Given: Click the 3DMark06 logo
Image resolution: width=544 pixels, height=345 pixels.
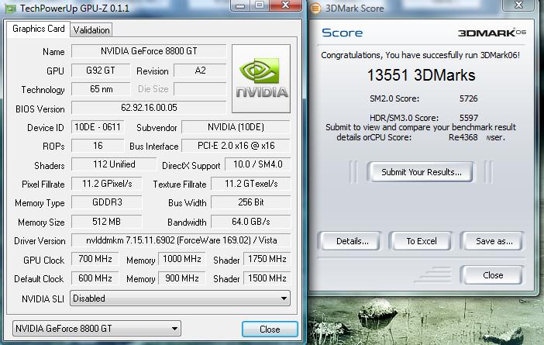Looking at the screenshot, I should click(x=491, y=33).
